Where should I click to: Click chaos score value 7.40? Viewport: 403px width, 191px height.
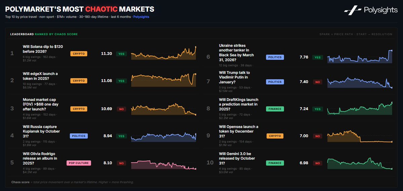click(x=304, y=82)
